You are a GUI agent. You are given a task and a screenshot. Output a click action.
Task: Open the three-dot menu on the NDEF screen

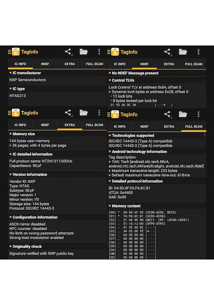tap(198, 52)
